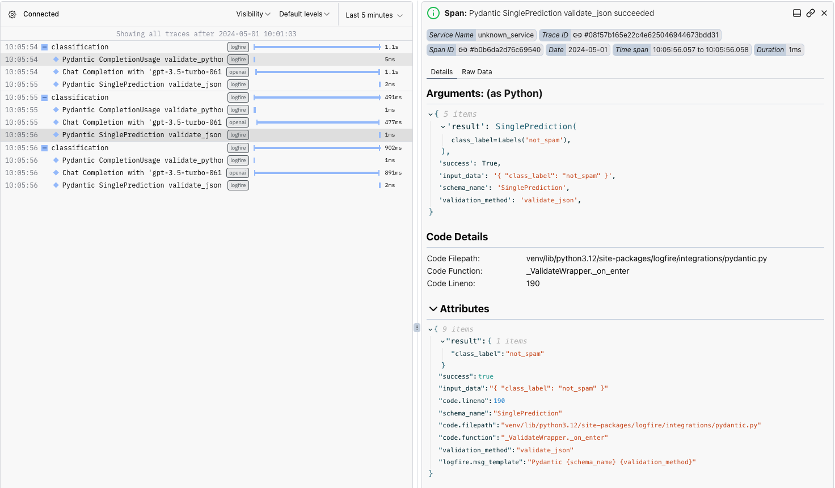Collapse the Attributes section
The image size is (835, 488).
[x=433, y=309]
